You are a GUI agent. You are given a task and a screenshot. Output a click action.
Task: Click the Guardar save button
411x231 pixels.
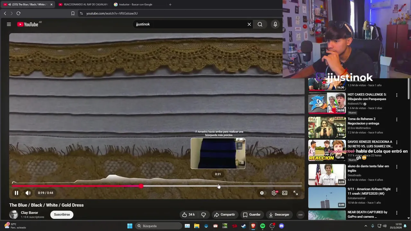tap(252, 215)
